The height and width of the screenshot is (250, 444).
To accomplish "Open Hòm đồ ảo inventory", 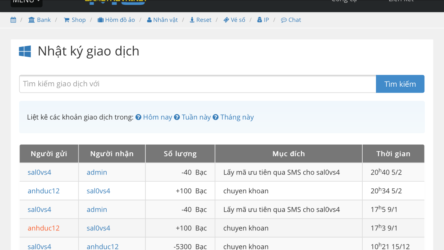I will point(116,20).
